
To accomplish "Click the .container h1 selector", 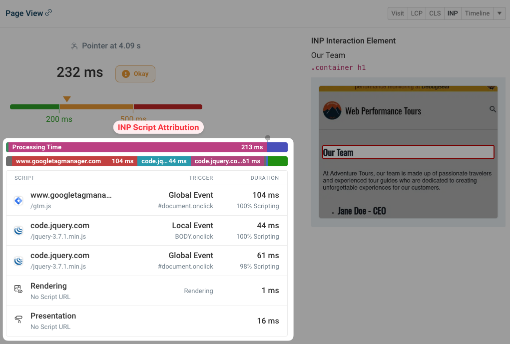I will click(x=338, y=67).
